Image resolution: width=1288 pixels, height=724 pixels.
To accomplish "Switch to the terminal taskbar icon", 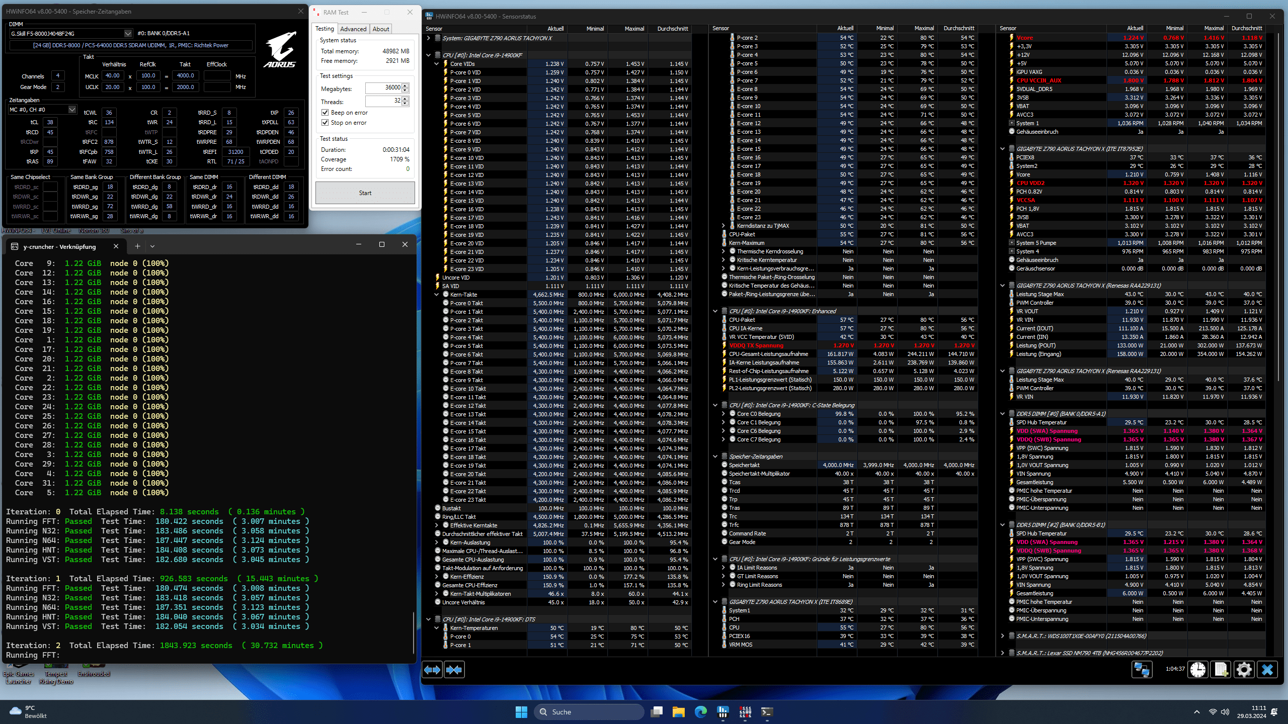I will [x=767, y=712].
